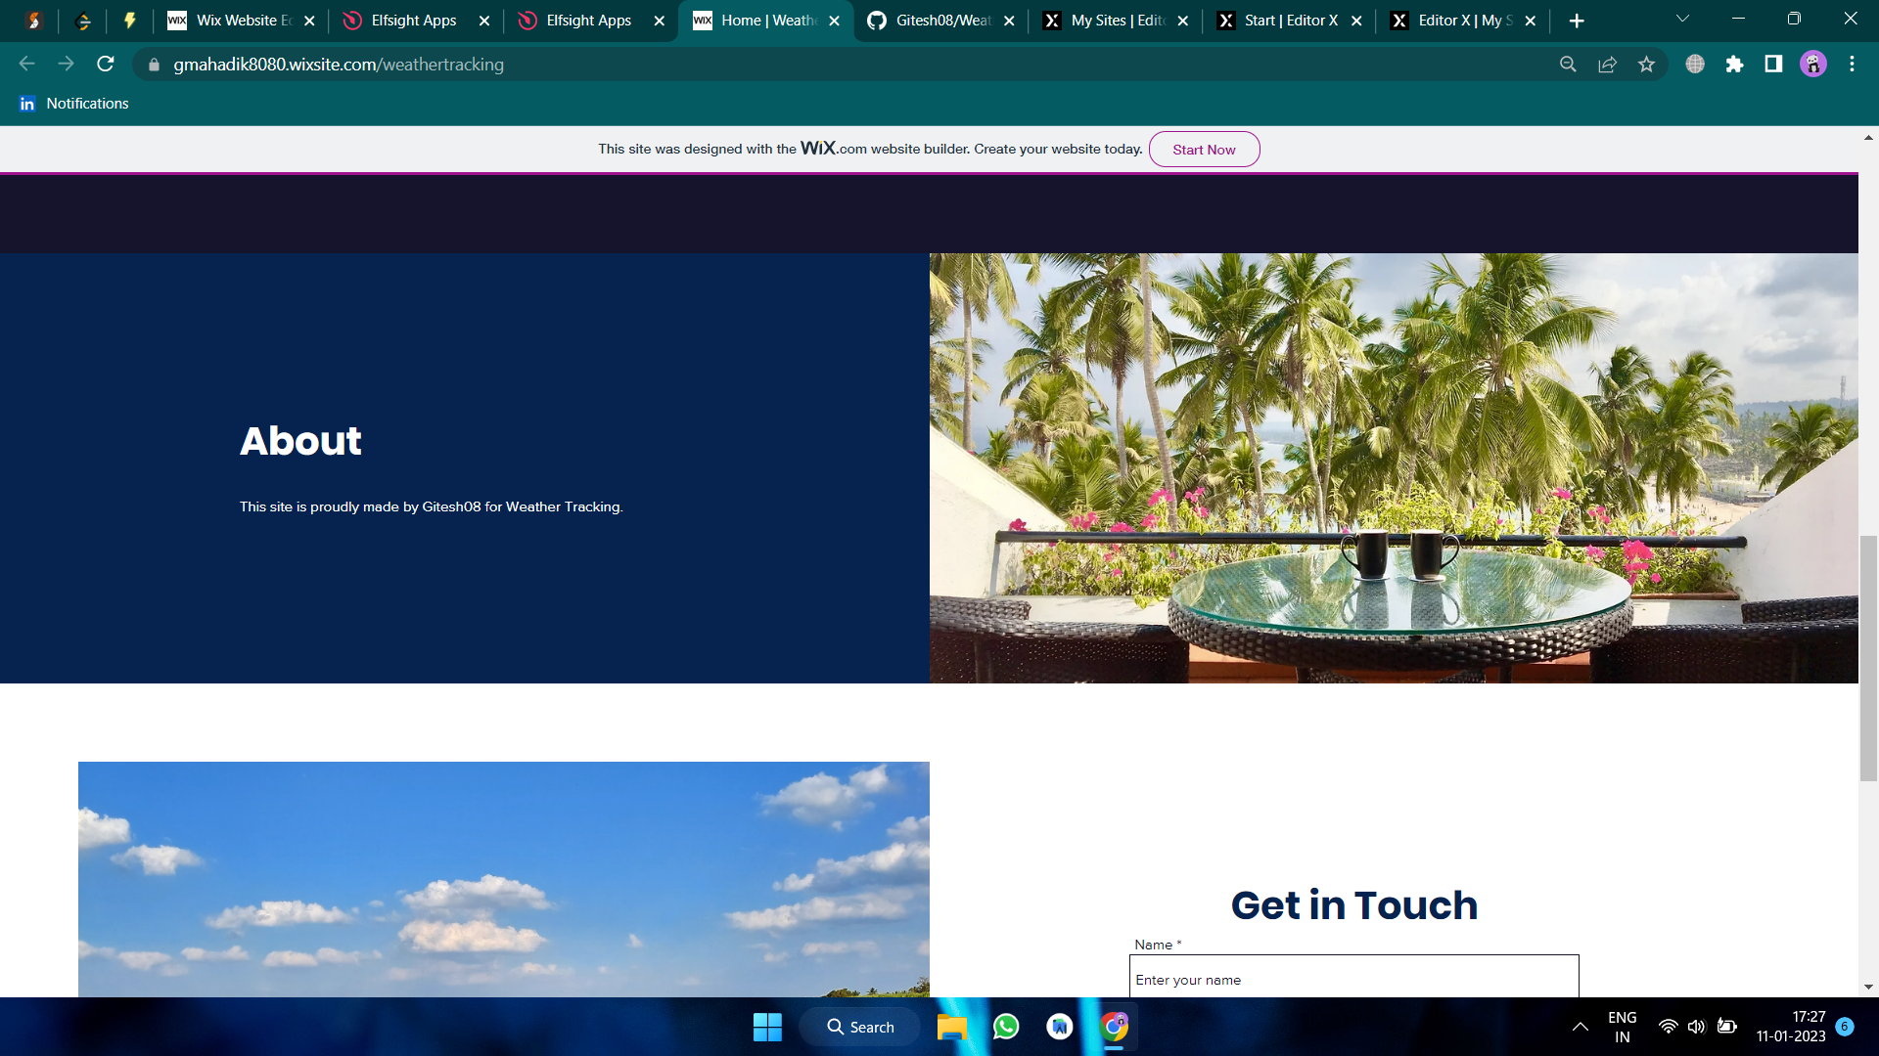Reload the page with the refresh icon
1879x1056 pixels.
click(x=106, y=65)
